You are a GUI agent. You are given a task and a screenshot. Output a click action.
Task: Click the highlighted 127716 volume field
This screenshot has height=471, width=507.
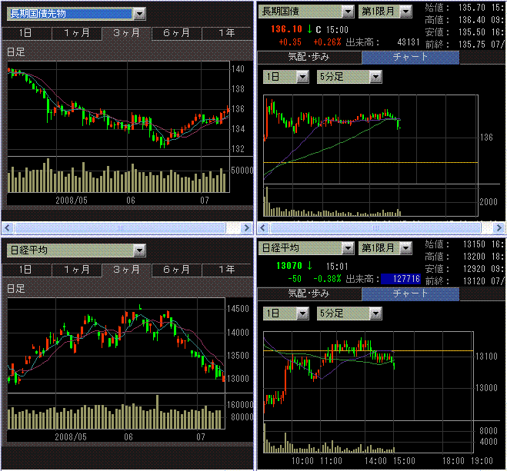(x=401, y=279)
